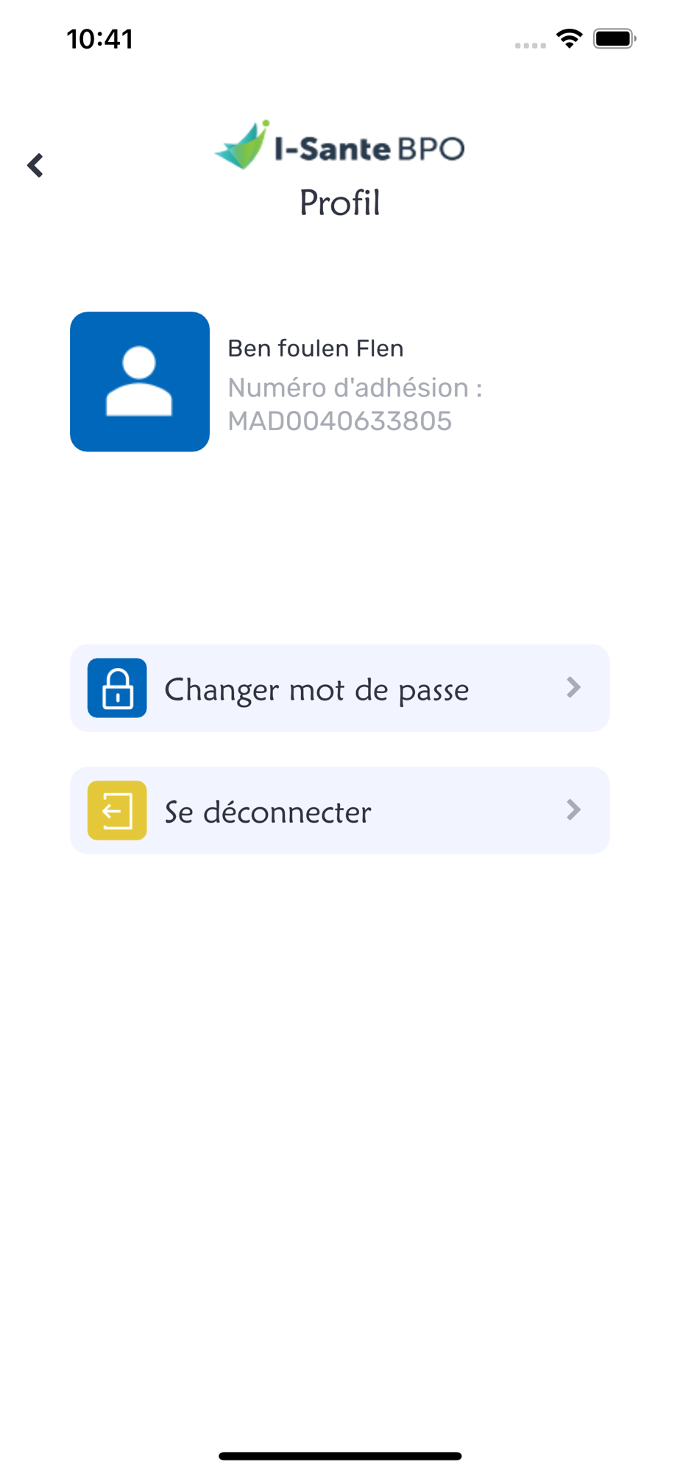
Task: Expand chevron beside Changer mot de passe
Action: pyautogui.click(x=574, y=688)
